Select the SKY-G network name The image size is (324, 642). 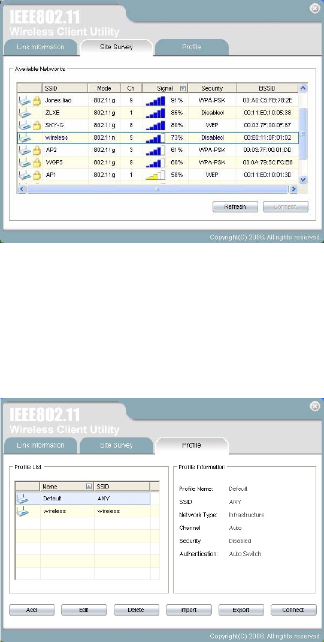[x=54, y=125]
